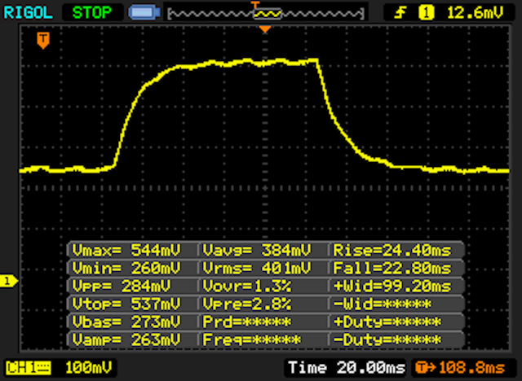Select the Rise=24.40ms measurement

tap(392, 250)
